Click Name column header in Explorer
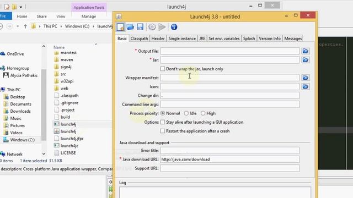353x198 pixels. (59, 47)
